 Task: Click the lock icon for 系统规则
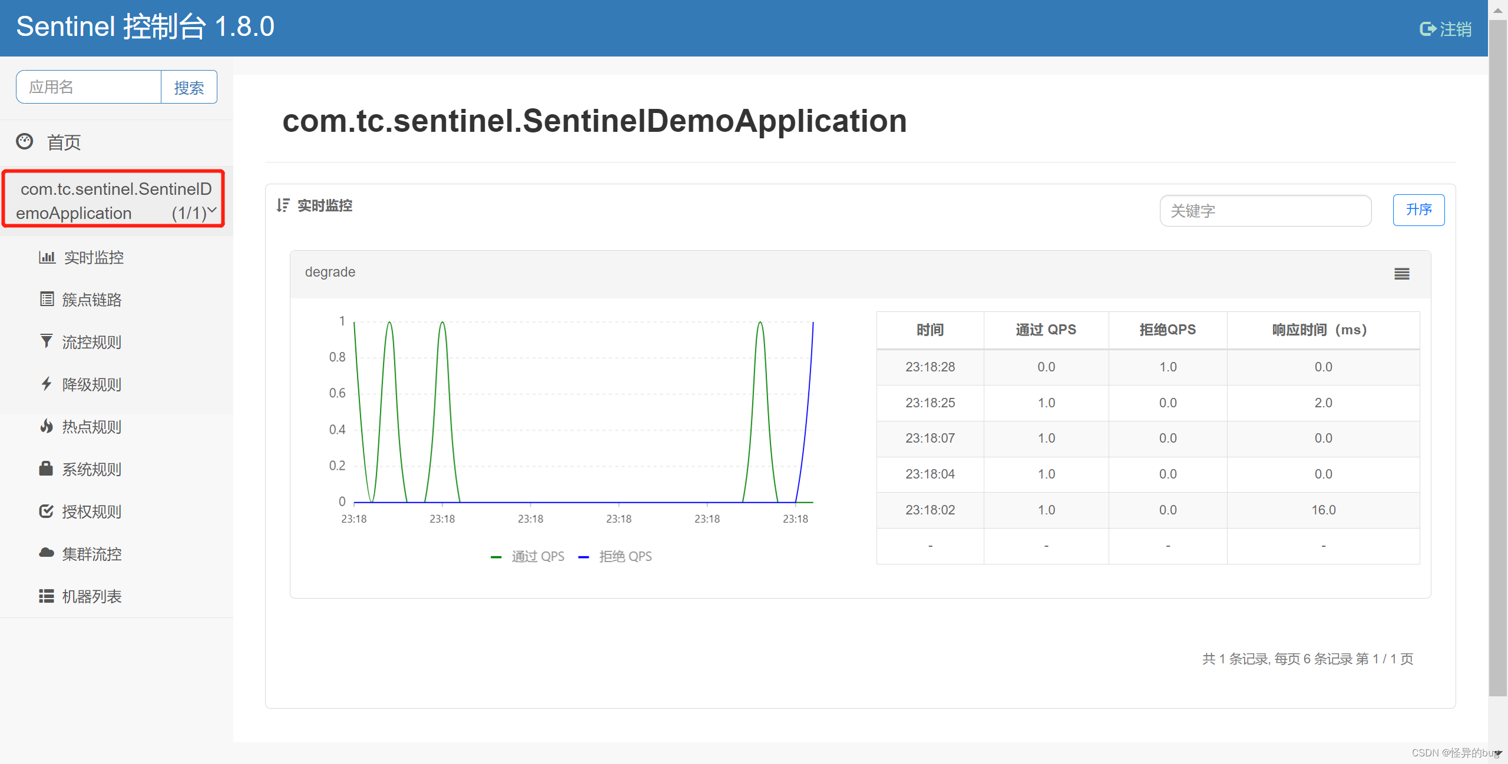46,469
